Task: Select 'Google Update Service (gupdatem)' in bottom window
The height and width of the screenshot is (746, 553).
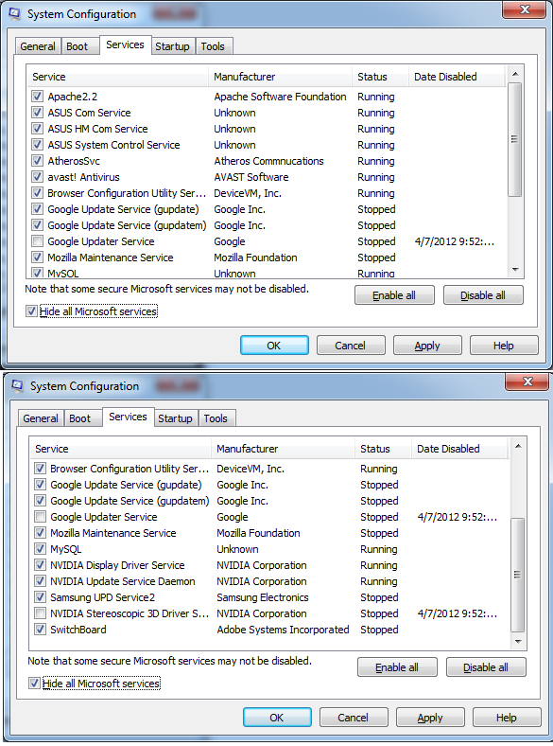Action: pos(130,501)
